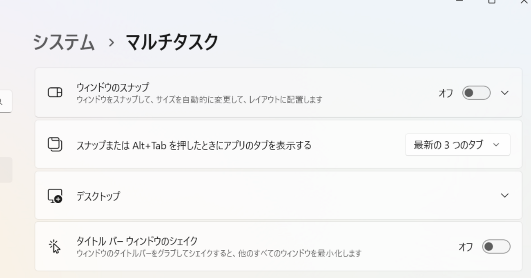
Task: Turn on タイトル バー ウィンドウのシェイク toggle
Action: (496, 247)
